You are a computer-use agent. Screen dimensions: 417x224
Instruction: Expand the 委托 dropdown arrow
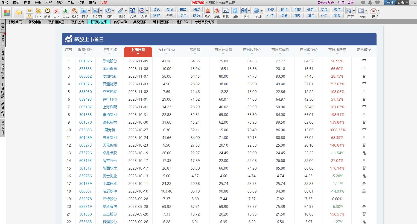[407, 3]
